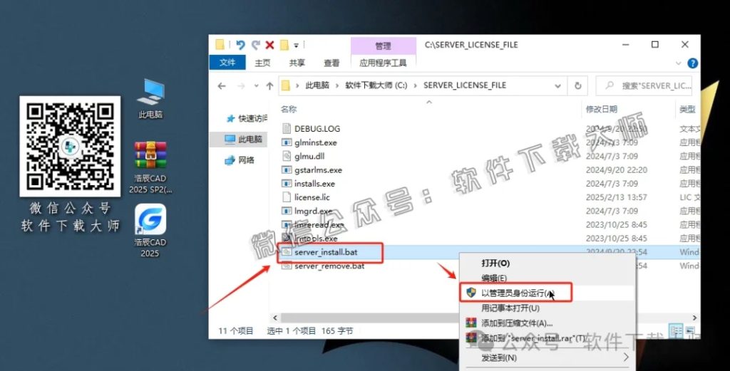This screenshot has height=371, width=730.
Task: Select 快速访问 in navigation pane
Action: coord(247,118)
